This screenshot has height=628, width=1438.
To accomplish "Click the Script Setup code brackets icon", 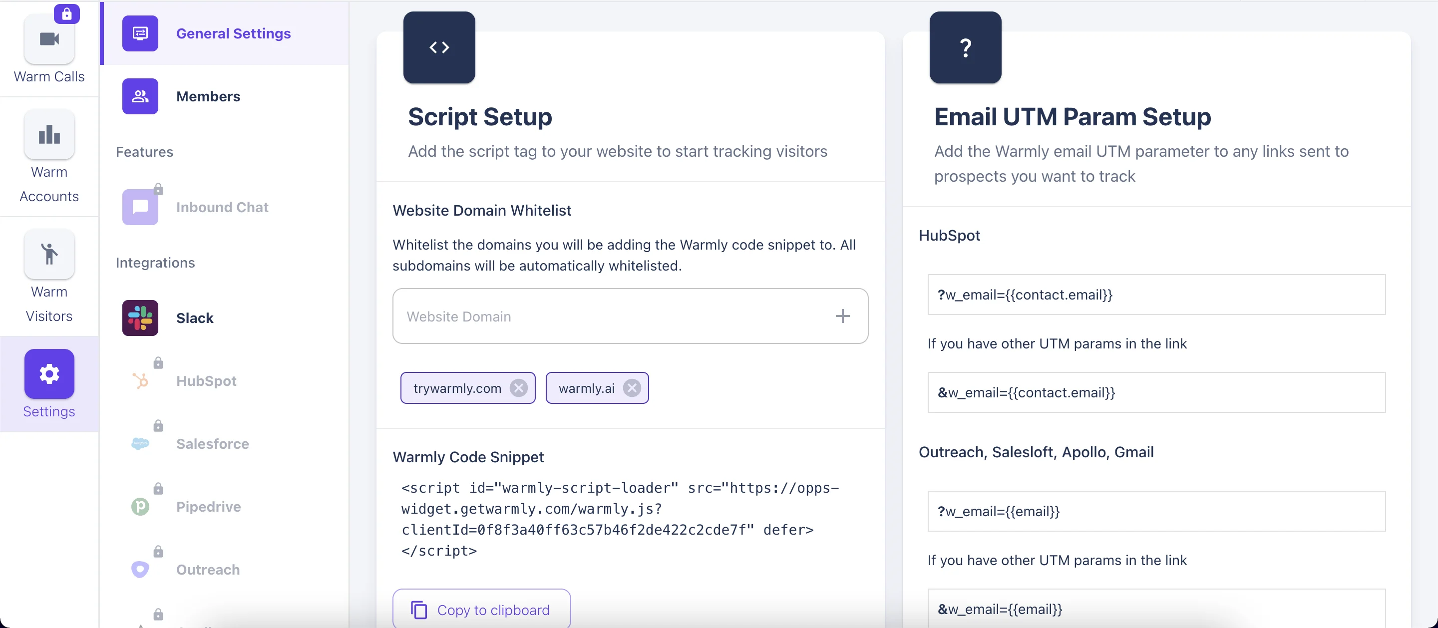I will tap(439, 47).
